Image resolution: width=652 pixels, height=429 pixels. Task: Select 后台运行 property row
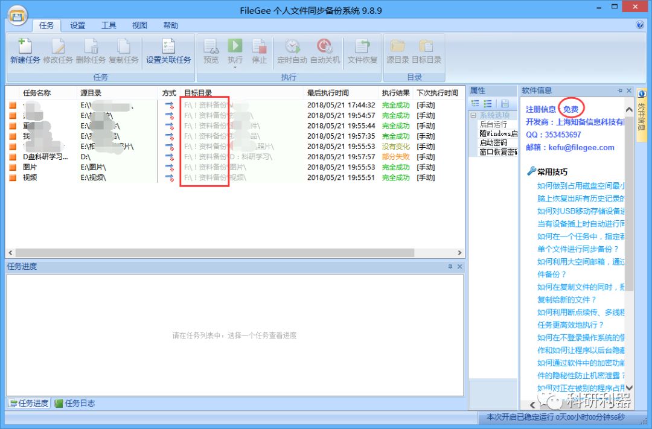(x=494, y=124)
